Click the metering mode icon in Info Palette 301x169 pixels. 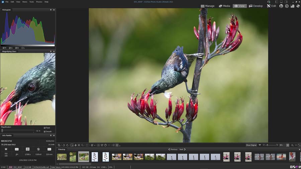(x=28, y=149)
